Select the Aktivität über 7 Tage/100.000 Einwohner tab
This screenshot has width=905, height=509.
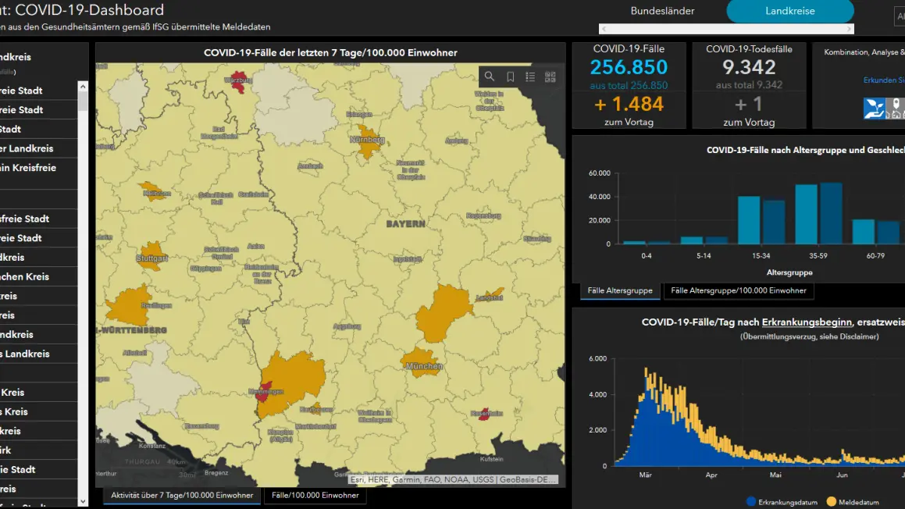[182, 495]
